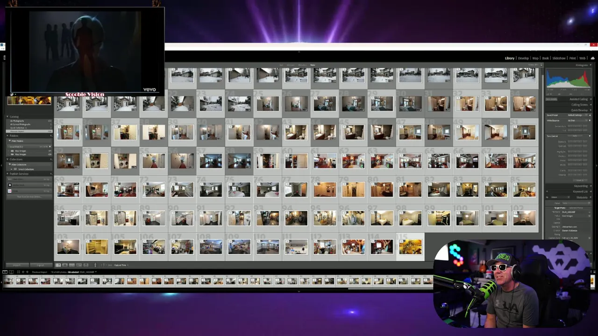Open Survey view from toolbar
This screenshot has height=336, width=598.
79,265
